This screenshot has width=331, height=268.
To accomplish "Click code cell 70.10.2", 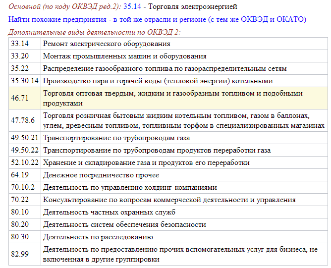I will [25, 187].
